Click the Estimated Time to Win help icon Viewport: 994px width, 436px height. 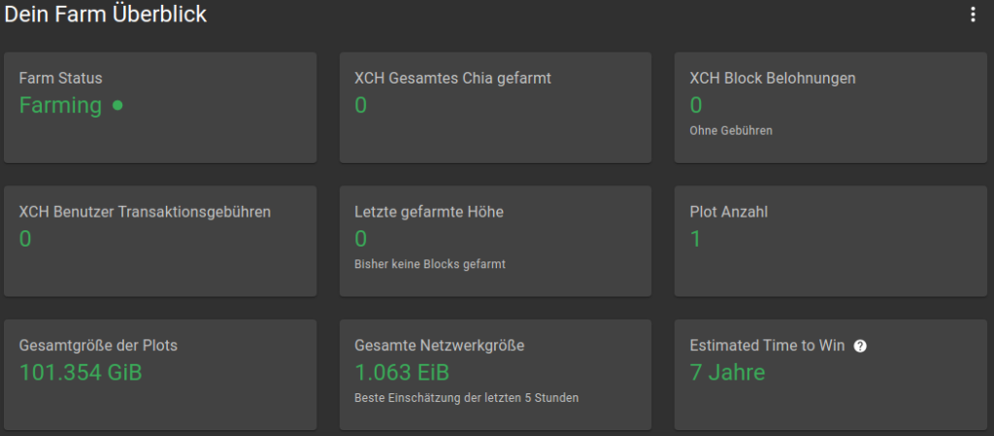tap(859, 346)
